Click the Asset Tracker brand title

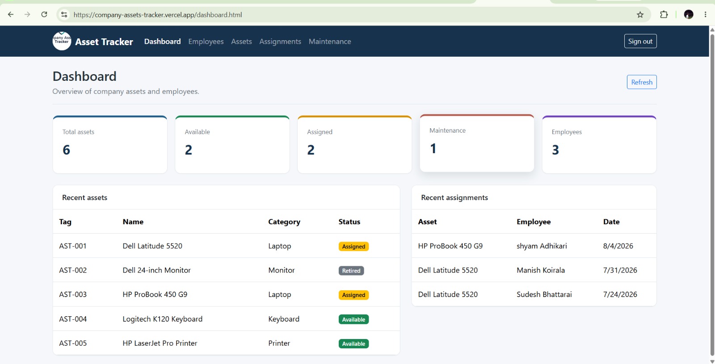click(104, 42)
